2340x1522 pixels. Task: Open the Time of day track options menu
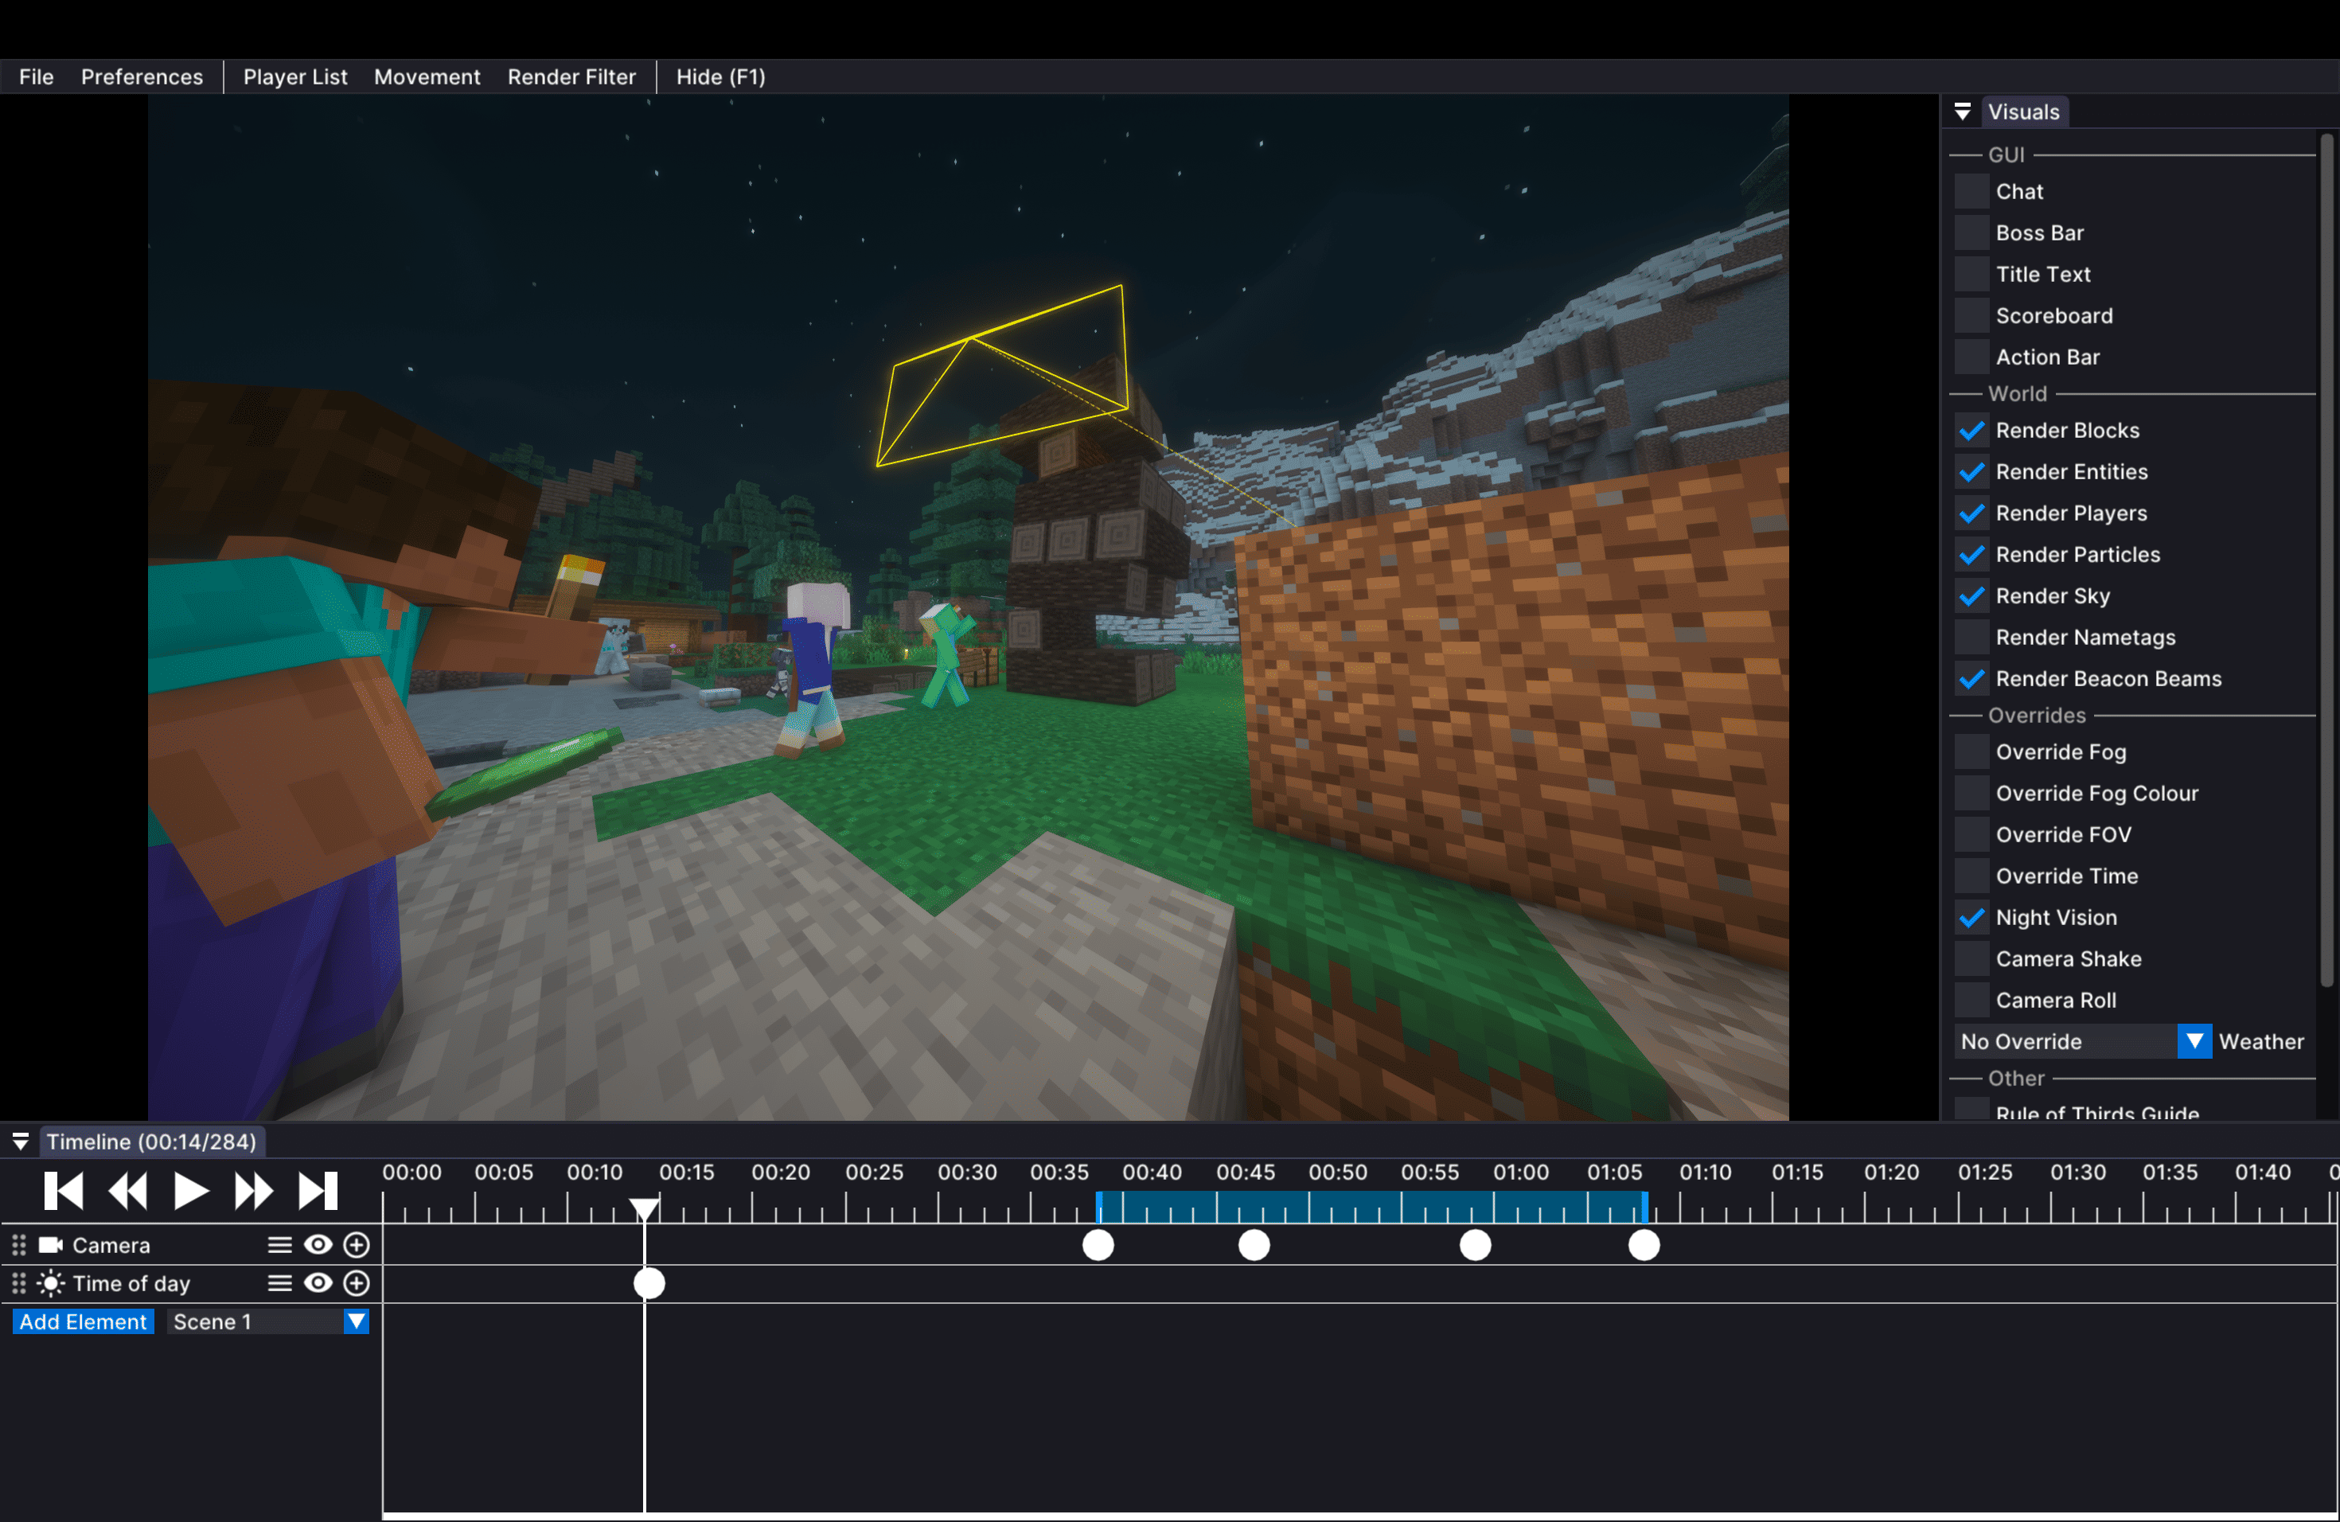click(x=280, y=1283)
